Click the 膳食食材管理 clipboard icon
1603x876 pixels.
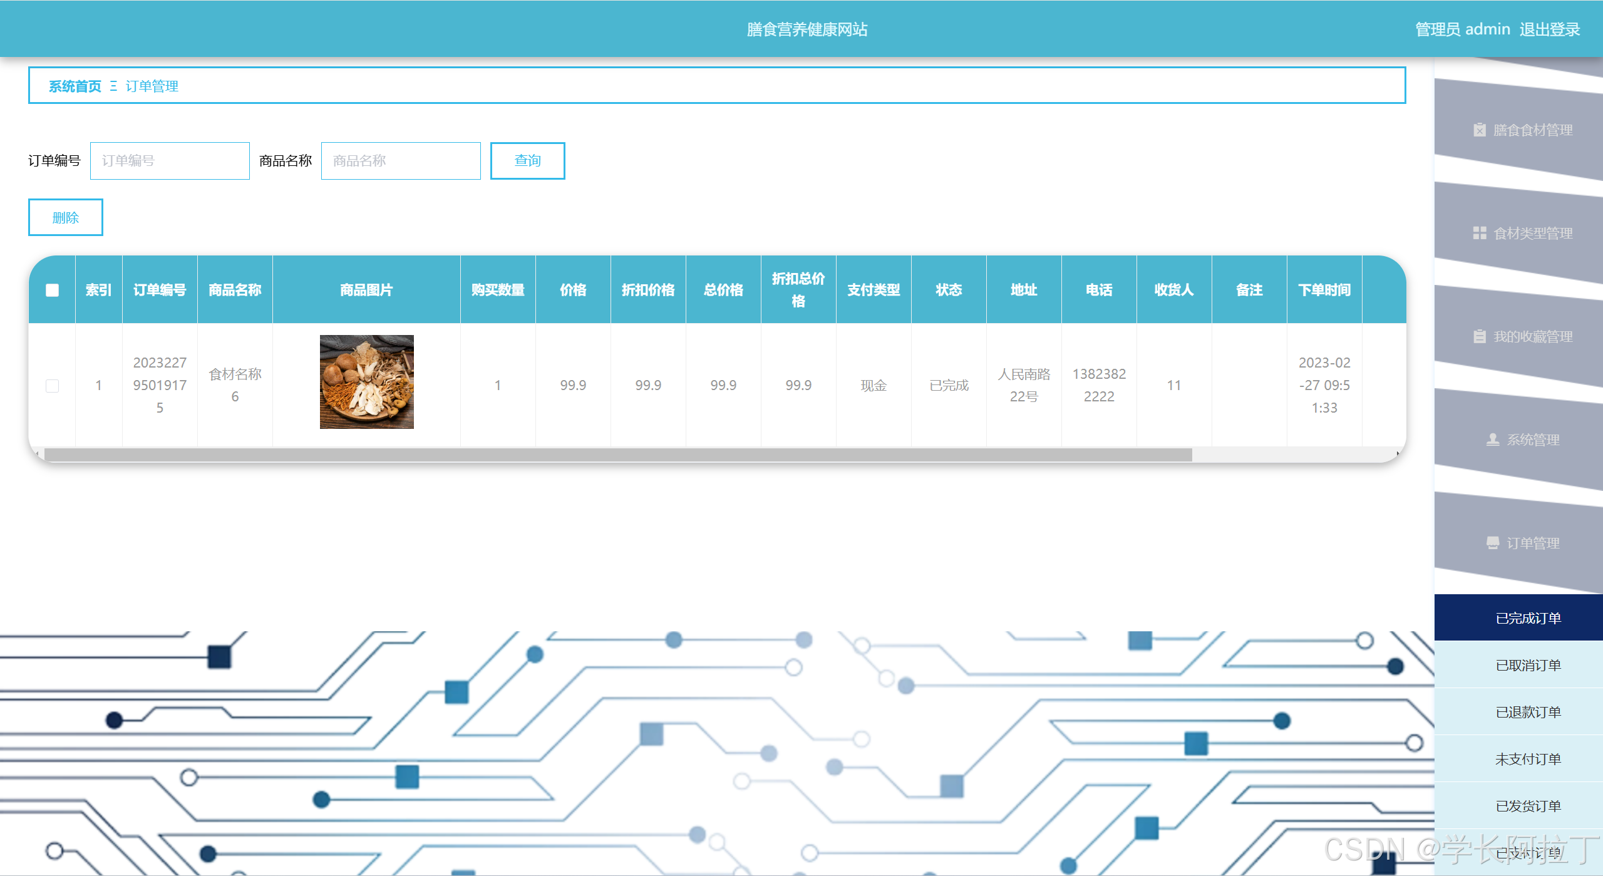click(x=1479, y=130)
